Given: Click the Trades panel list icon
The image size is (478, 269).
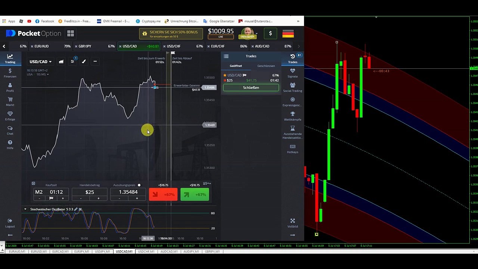Looking at the screenshot, I should pyautogui.click(x=226, y=56).
